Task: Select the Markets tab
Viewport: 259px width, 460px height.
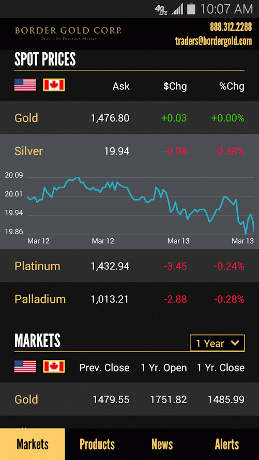Action: [33, 444]
